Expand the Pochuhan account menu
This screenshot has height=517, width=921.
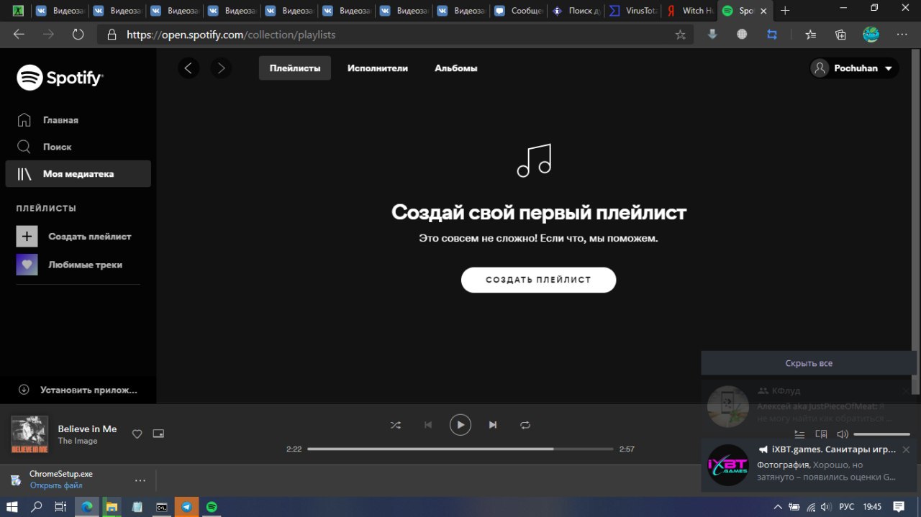coord(854,68)
